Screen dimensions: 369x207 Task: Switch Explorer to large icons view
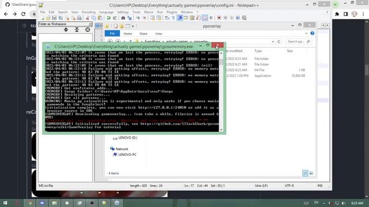pos(311,173)
